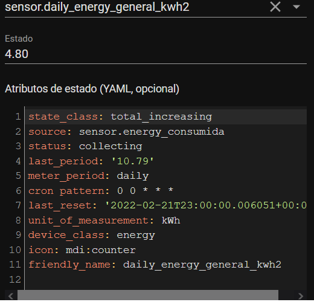Image resolution: width=314 pixels, height=302 pixels.
Task: Click the last_reset timestamp value
Action: pos(206,205)
